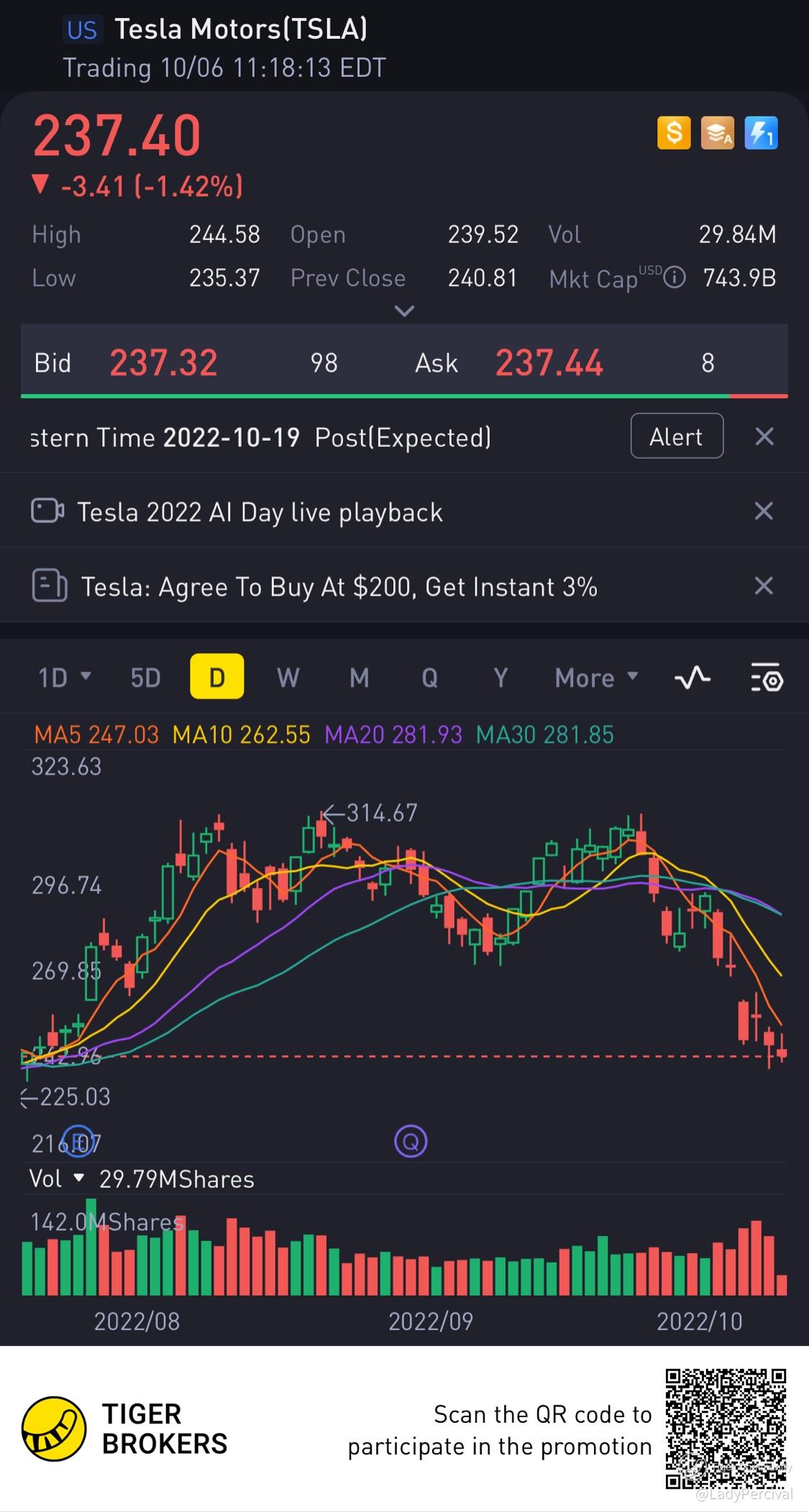
Task: Tap the Mkt Cap value 743.9B
Action: click(x=739, y=278)
